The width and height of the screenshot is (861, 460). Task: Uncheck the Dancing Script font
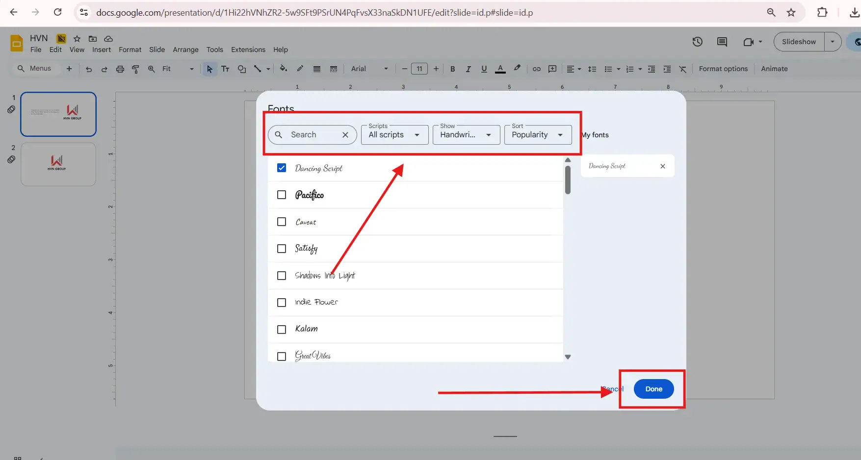pos(282,167)
